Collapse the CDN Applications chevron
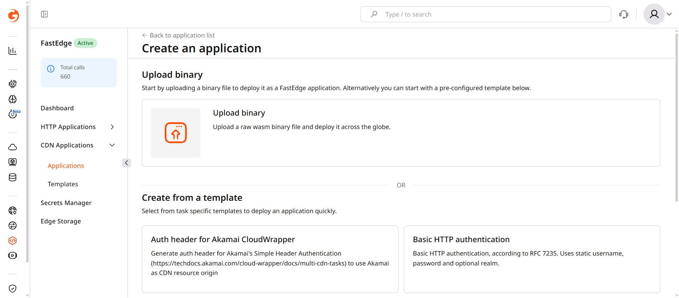The width and height of the screenshot is (679, 298). click(112, 145)
